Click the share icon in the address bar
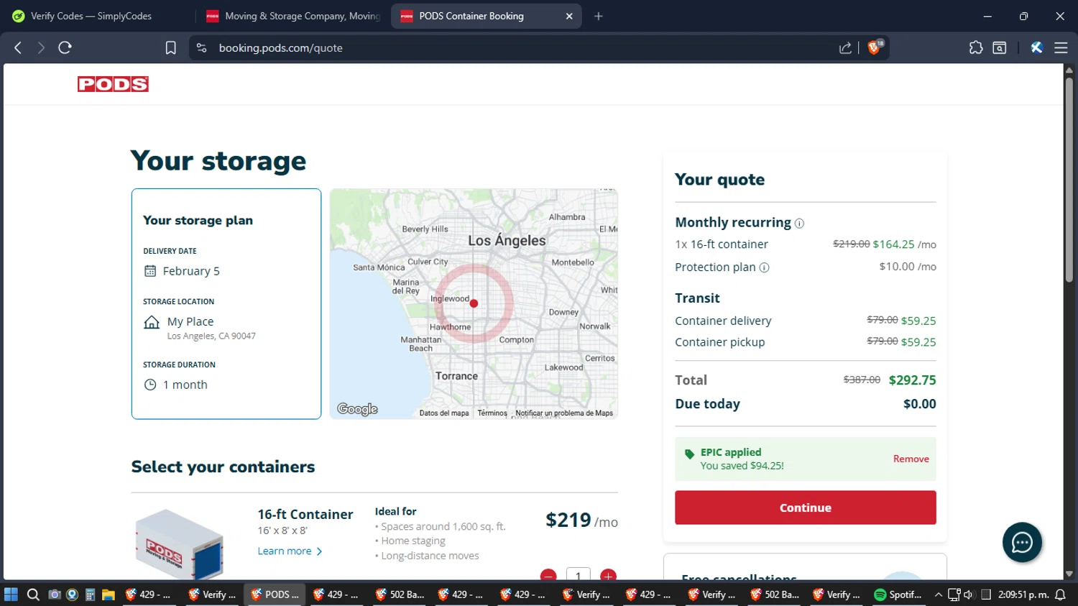Viewport: 1078px width, 606px height. coord(845,47)
